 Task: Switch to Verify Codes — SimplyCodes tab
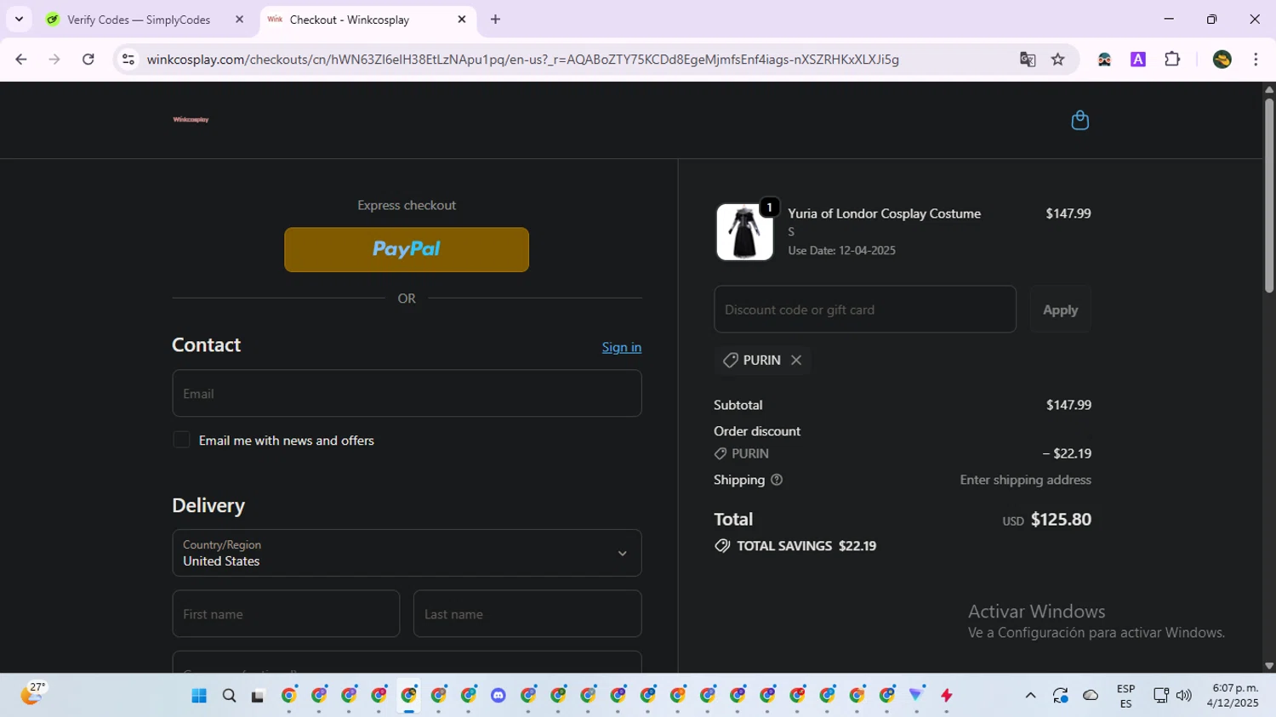click(x=139, y=20)
